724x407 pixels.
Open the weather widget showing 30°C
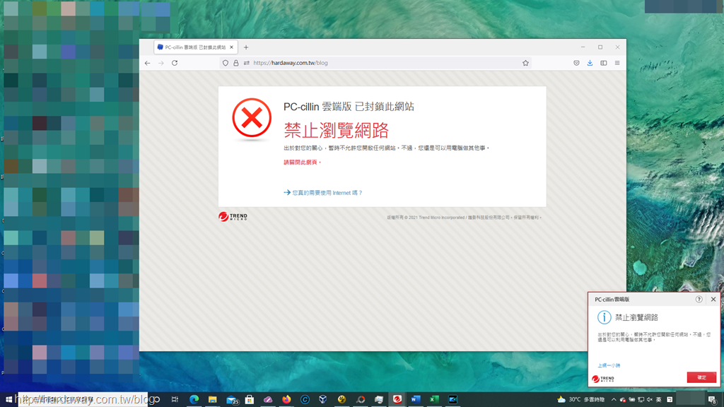(581, 400)
